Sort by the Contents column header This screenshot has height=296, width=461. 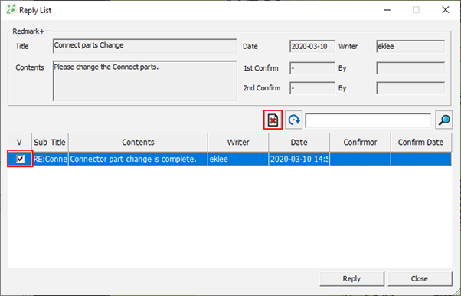pyautogui.click(x=138, y=143)
